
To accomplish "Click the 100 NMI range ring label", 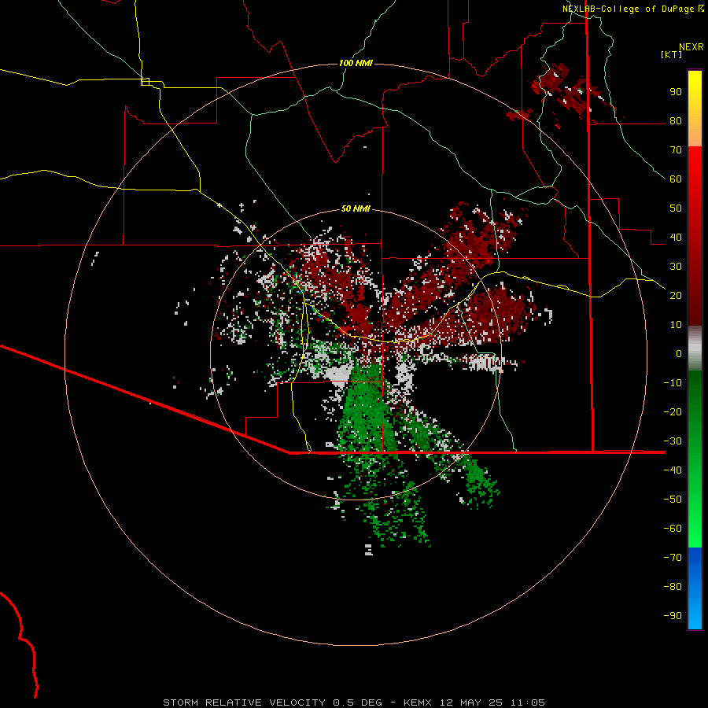I will pos(356,63).
